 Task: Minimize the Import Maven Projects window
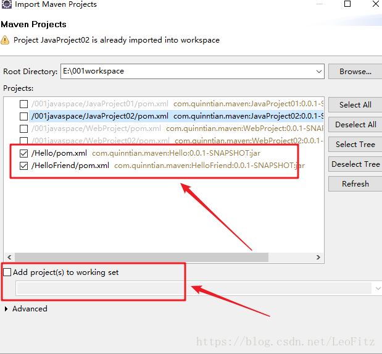point(320,4)
